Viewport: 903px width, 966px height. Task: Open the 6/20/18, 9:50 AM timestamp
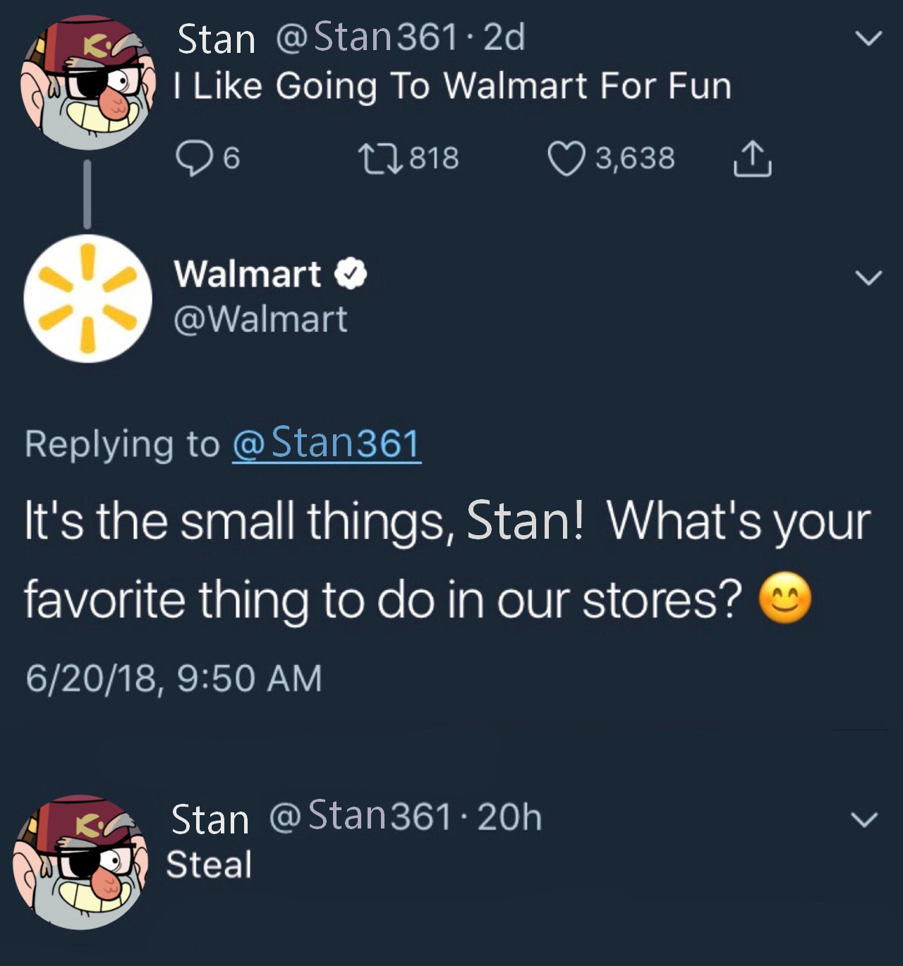tap(174, 678)
